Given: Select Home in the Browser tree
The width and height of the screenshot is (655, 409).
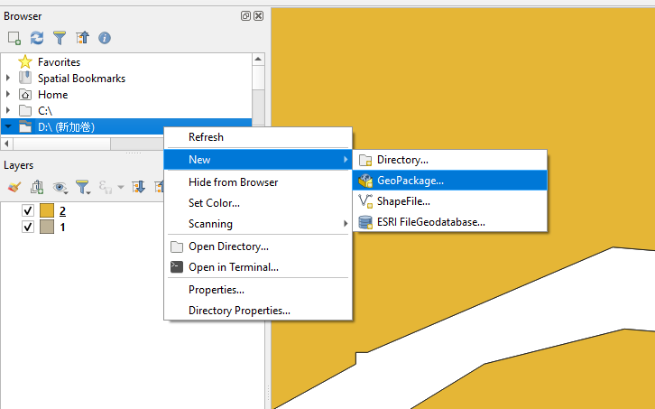Looking at the screenshot, I should (52, 95).
